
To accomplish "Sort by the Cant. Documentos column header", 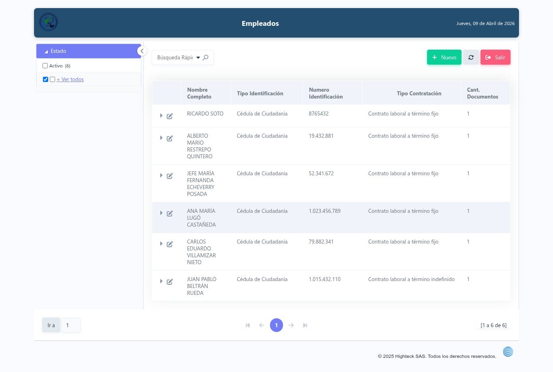I will tap(483, 93).
